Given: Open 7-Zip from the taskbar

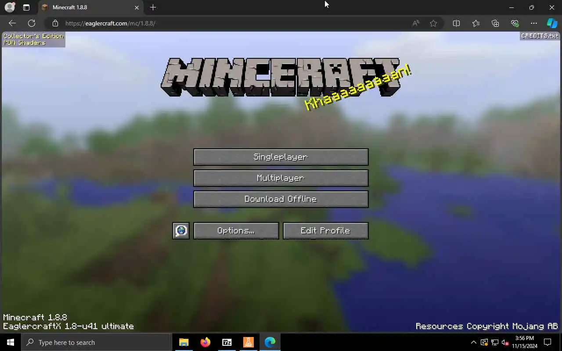Looking at the screenshot, I should click(227, 342).
